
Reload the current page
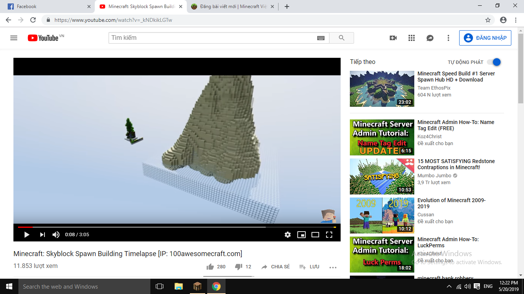[33, 20]
